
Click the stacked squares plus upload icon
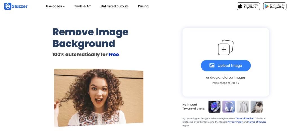(225, 47)
